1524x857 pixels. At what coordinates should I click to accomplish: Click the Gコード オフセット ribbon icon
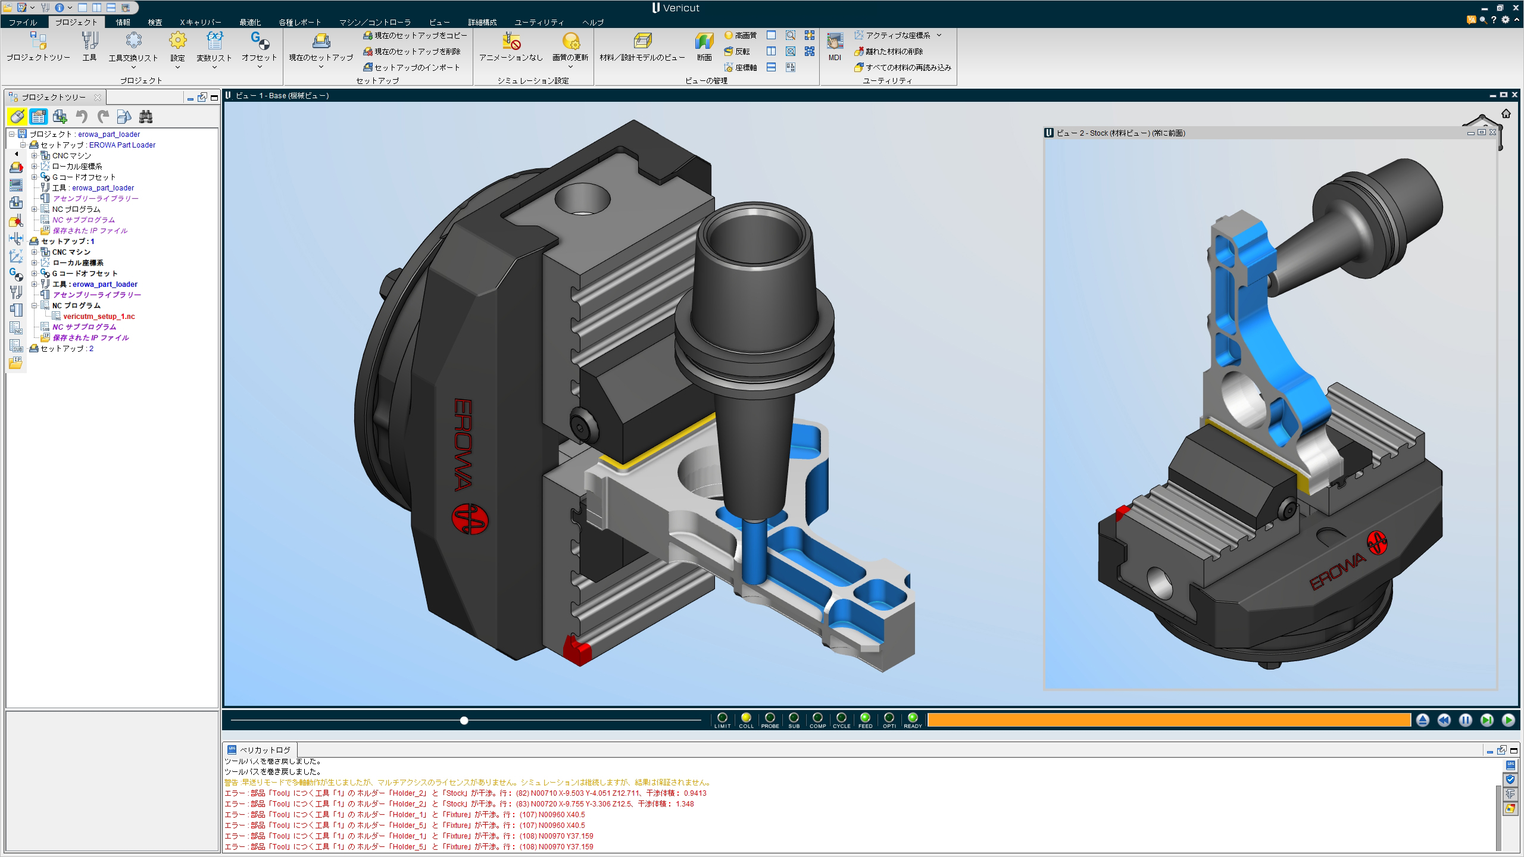tap(259, 40)
